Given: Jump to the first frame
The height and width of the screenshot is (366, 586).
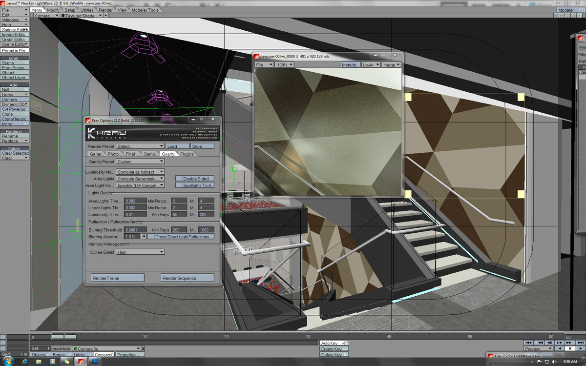Looking at the screenshot, I should (528, 343).
